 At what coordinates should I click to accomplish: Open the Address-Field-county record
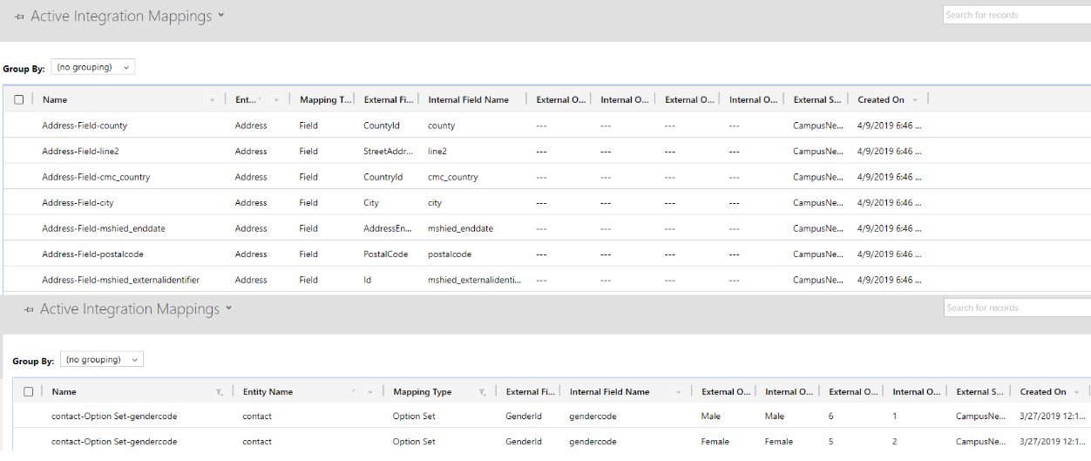click(85, 125)
